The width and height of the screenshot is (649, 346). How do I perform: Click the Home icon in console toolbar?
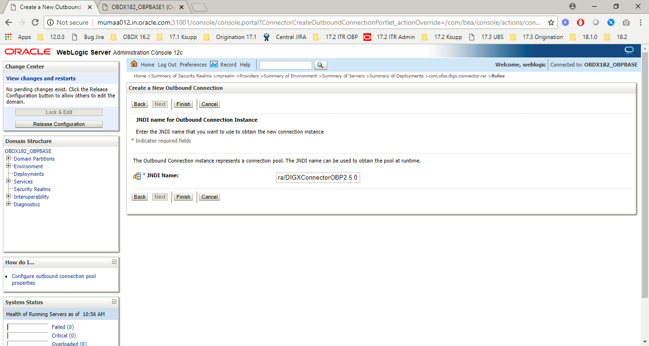pyautogui.click(x=134, y=64)
